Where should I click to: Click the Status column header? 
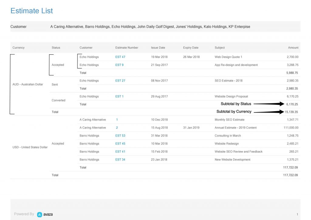pyautogui.click(x=56, y=48)
